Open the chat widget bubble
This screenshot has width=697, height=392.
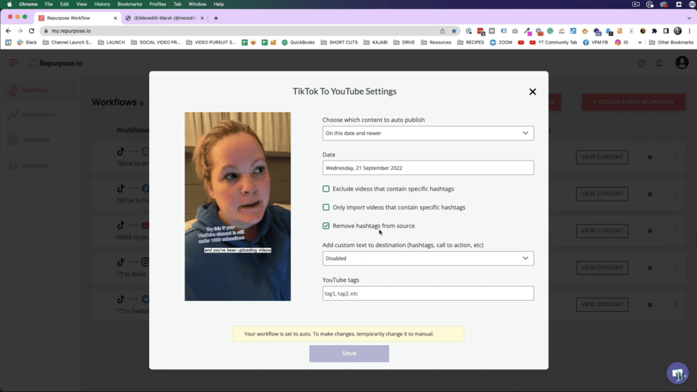tap(677, 374)
